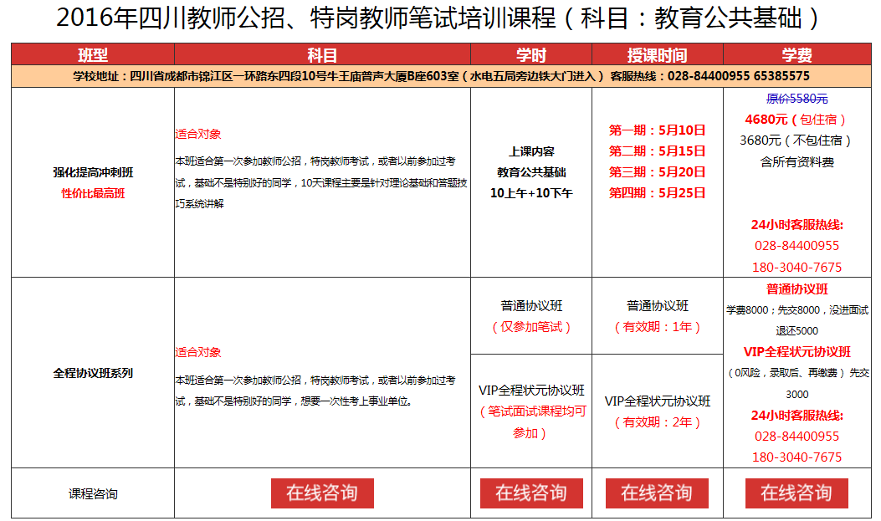Screen dimensions: 881x521
Task: Click the school address line 学校地址
Action: (441, 76)
